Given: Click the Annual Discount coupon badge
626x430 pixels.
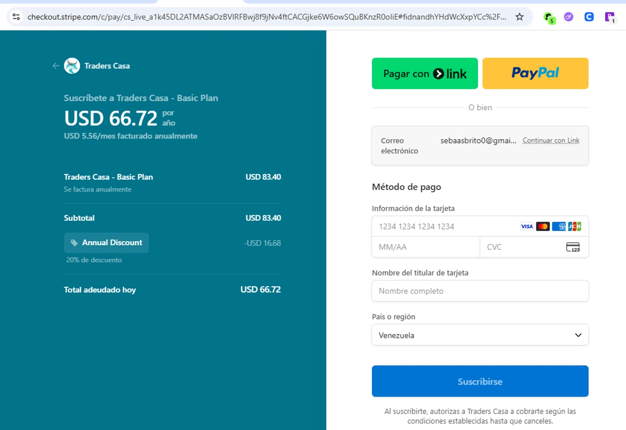Looking at the screenshot, I should click(x=106, y=243).
